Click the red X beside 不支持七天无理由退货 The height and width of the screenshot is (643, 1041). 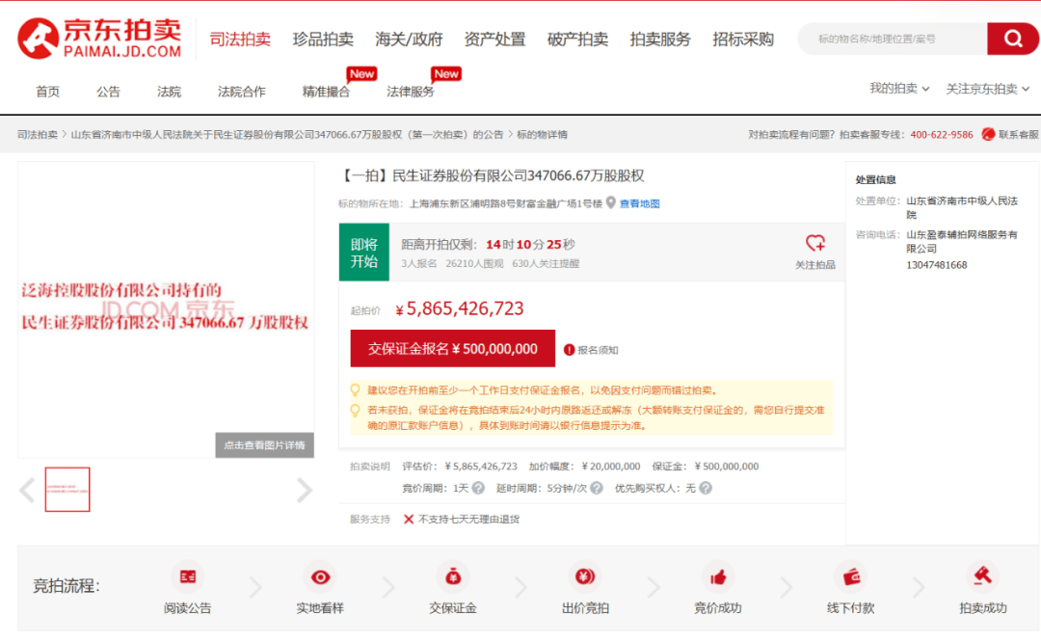click(x=409, y=520)
